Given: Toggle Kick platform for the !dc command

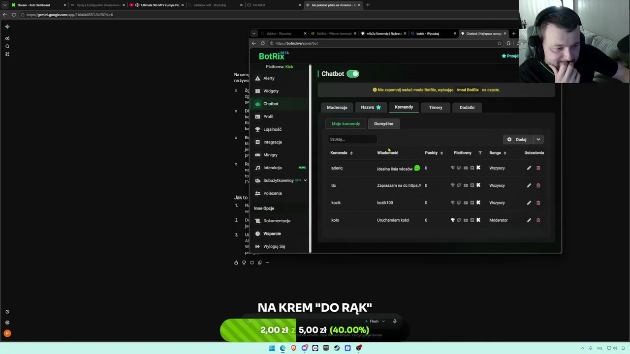Looking at the screenshot, I should tap(478, 185).
